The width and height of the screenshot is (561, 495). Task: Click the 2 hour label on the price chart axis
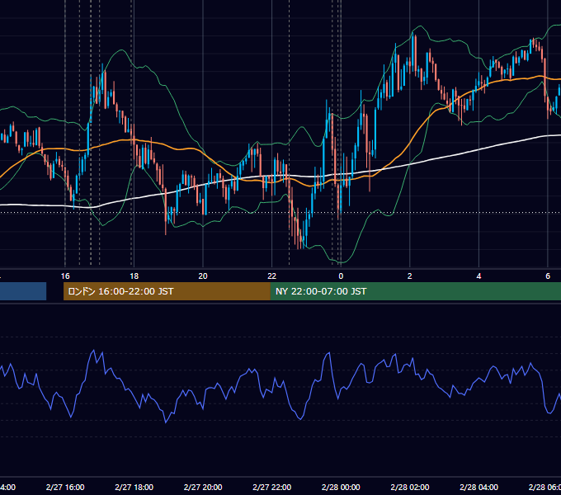(x=410, y=276)
